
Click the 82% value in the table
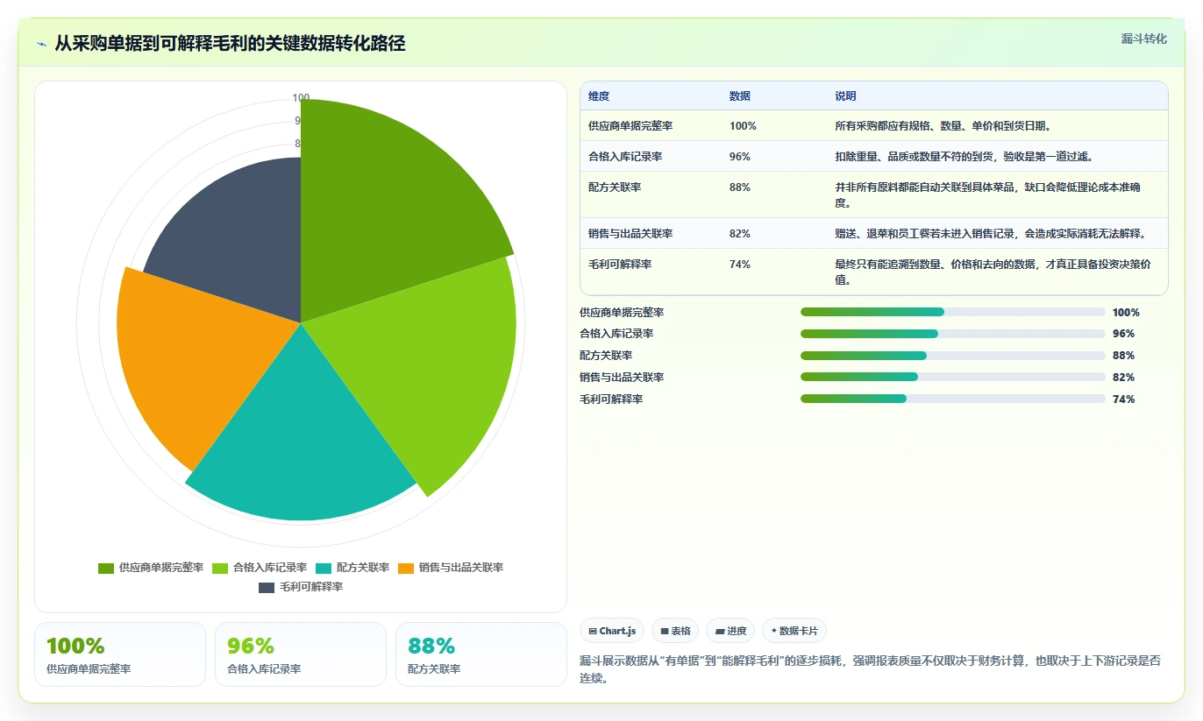(x=740, y=234)
